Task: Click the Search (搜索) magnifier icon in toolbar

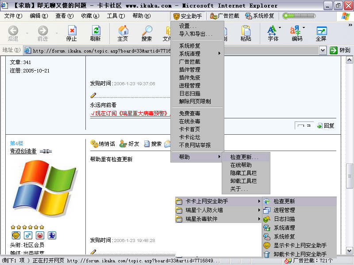Action: click(147, 30)
